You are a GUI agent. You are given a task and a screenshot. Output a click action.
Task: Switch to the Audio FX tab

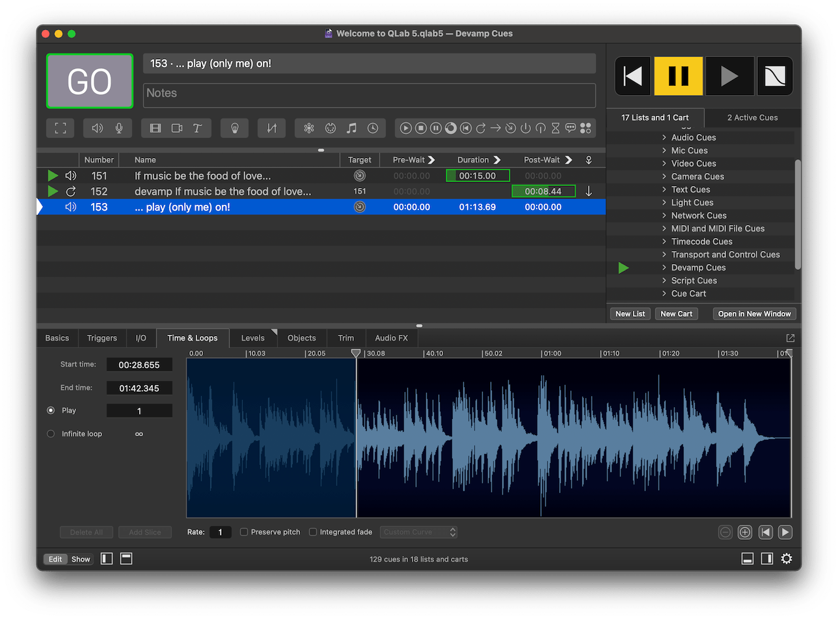pyautogui.click(x=392, y=337)
